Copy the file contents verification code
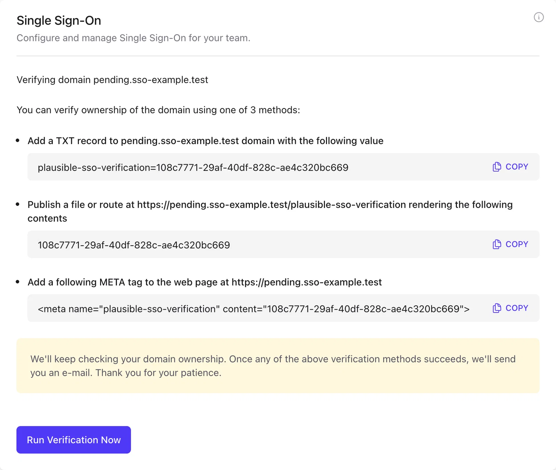 pos(510,245)
